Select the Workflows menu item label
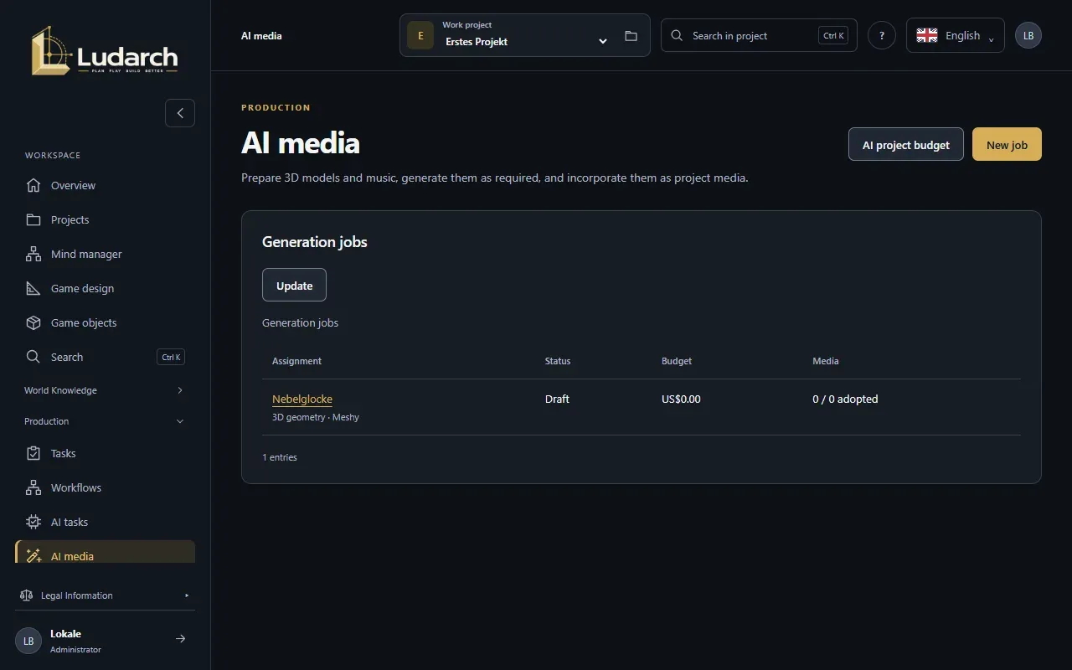This screenshot has height=670, width=1072. pyautogui.click(x=76, y=487)
